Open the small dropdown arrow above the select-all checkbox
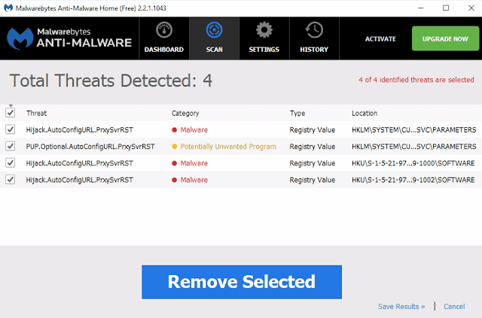The width and height of the screenshot is (482, 318). 11,105
